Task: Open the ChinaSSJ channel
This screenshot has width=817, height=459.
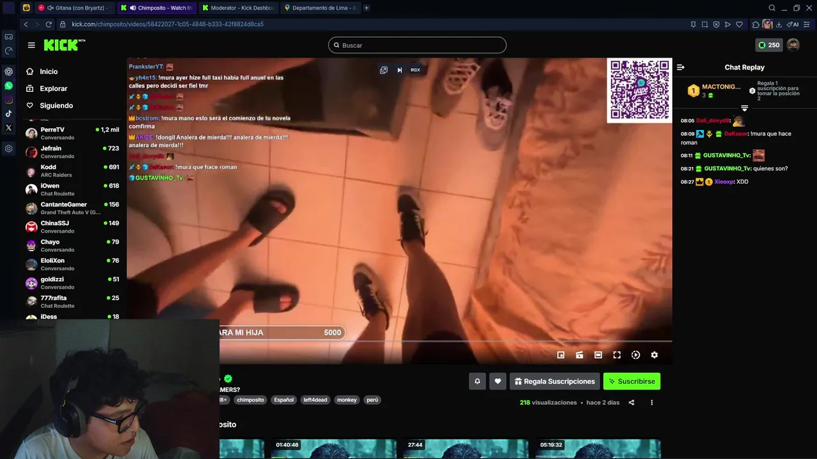Action: pyautogui.click(x=72, y=227)
